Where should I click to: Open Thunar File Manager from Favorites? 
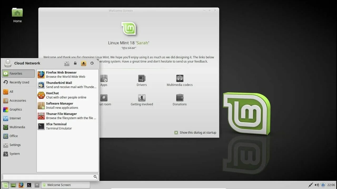(67, 116)
